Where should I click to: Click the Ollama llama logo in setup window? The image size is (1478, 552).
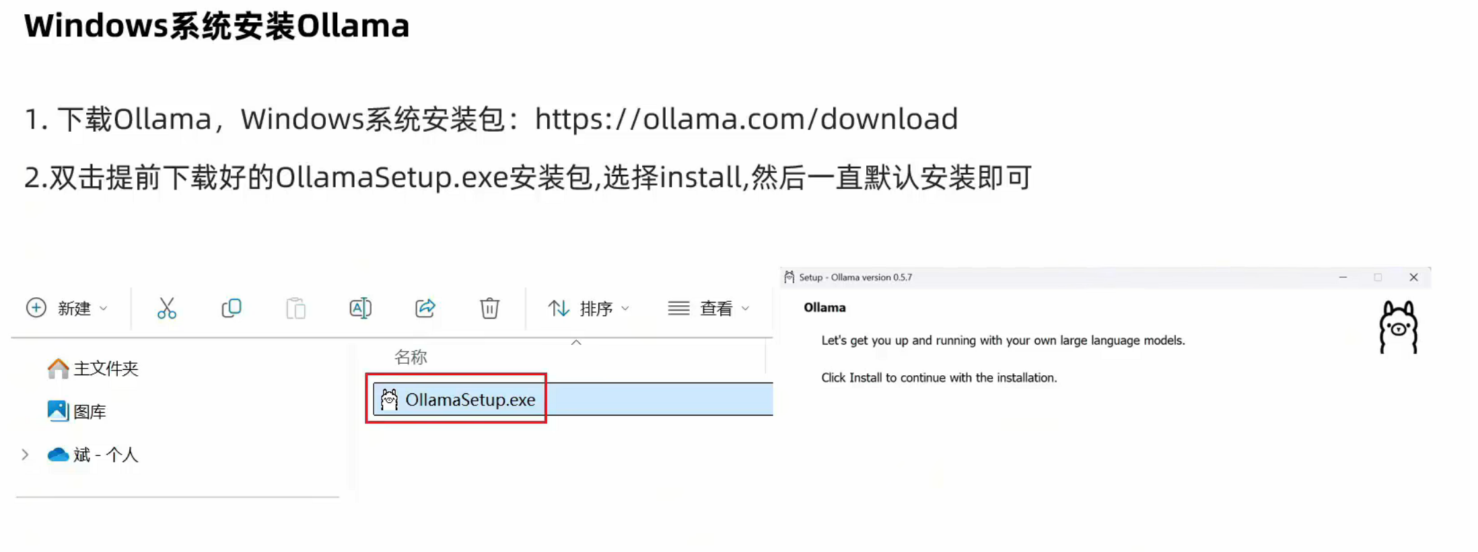tap(1398, 327)
